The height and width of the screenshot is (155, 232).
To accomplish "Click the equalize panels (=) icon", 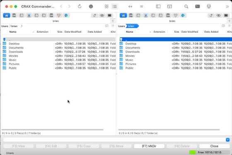I will coord(141,6).
